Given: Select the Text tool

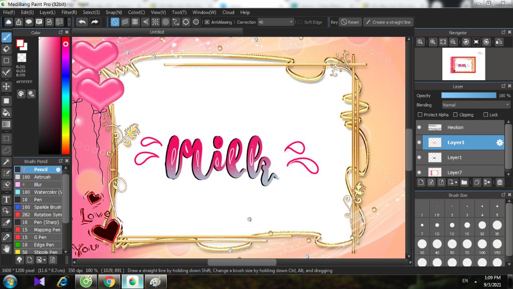Looking at the screenshot, I should (6, 199).
